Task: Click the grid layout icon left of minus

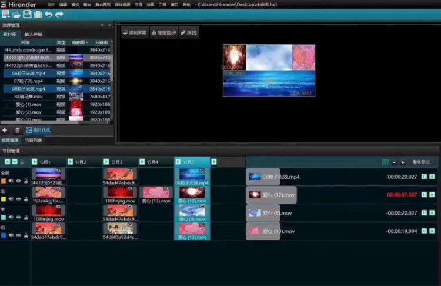Action: 385,162
